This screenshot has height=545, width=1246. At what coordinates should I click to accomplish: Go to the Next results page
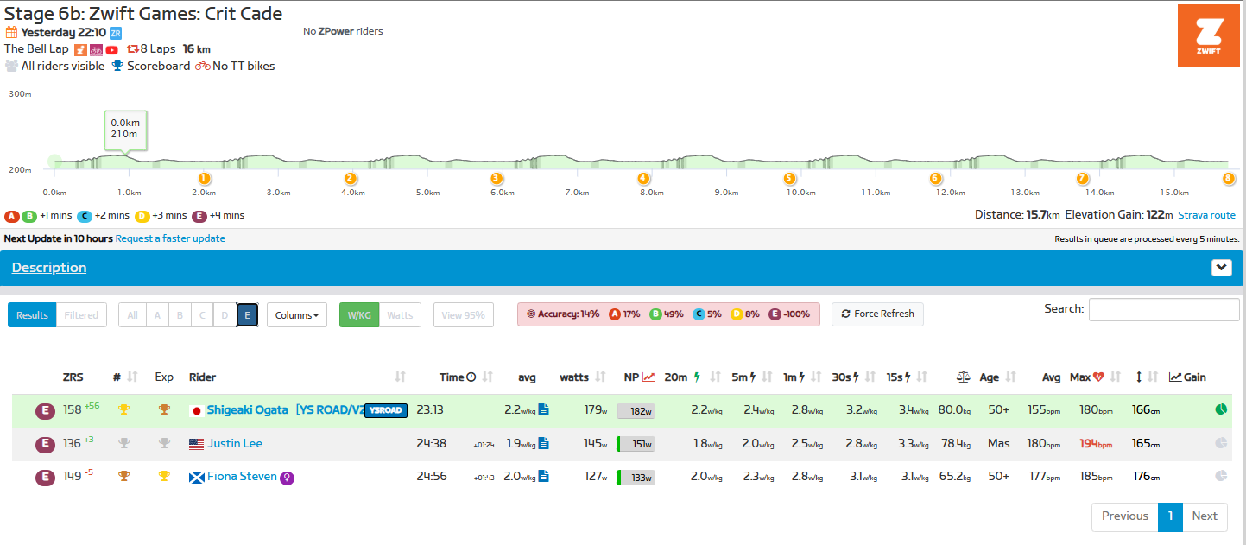pyautogui.click(x=1205, y=516)
